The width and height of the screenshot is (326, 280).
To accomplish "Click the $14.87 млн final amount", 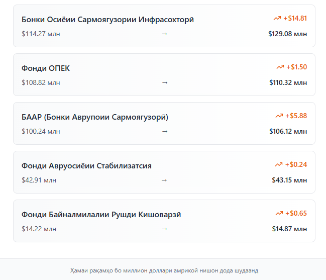I will (x=289, y=229).
